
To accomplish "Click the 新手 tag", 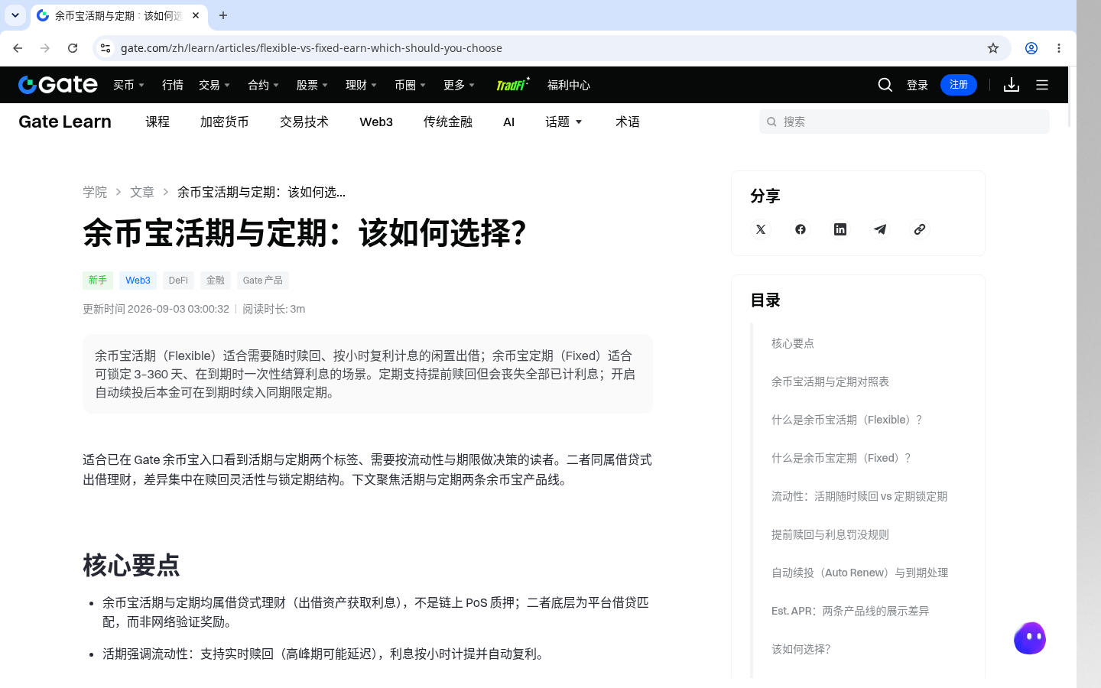I will pos(98,281).
